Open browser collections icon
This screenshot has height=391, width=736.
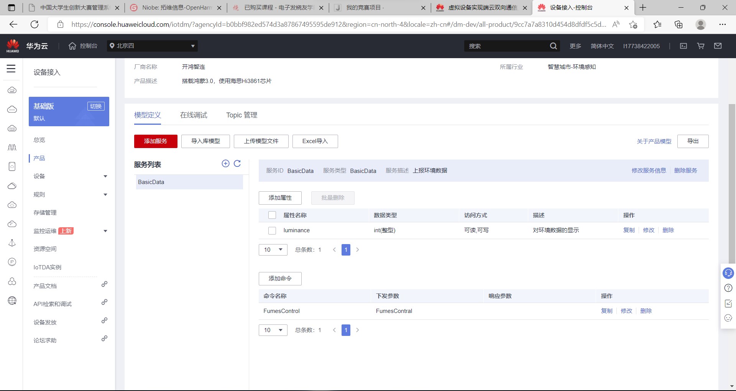coord(678,24)
